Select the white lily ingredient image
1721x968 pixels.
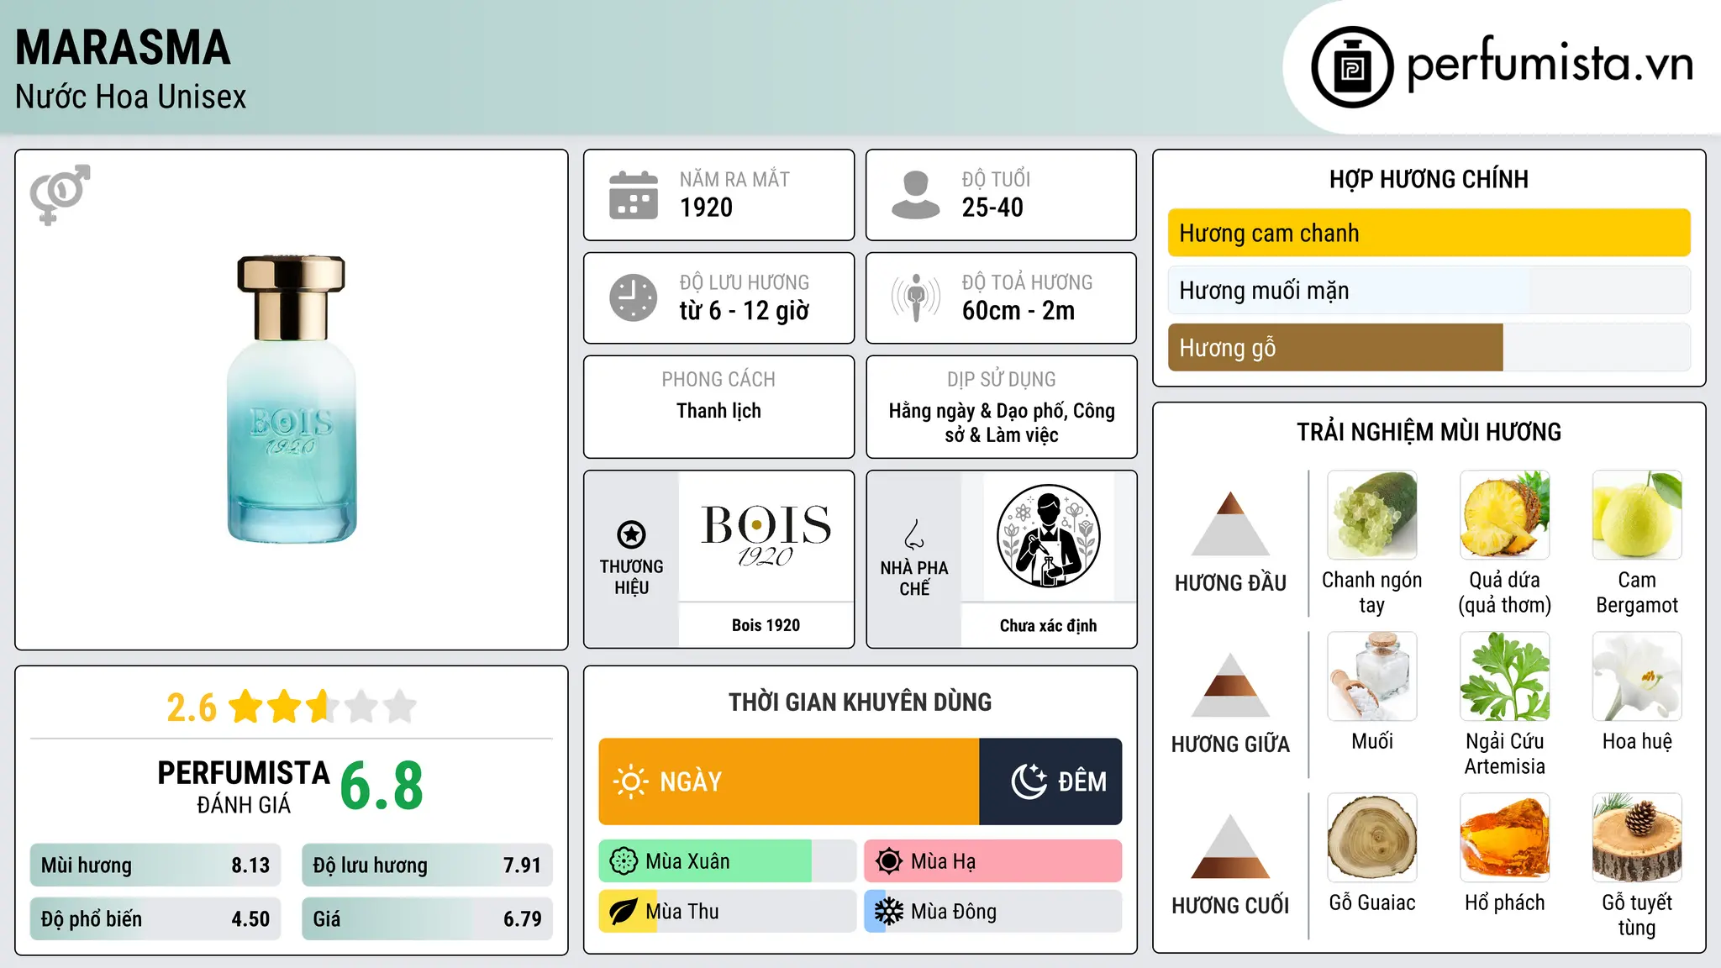[x=1637, y=676]
